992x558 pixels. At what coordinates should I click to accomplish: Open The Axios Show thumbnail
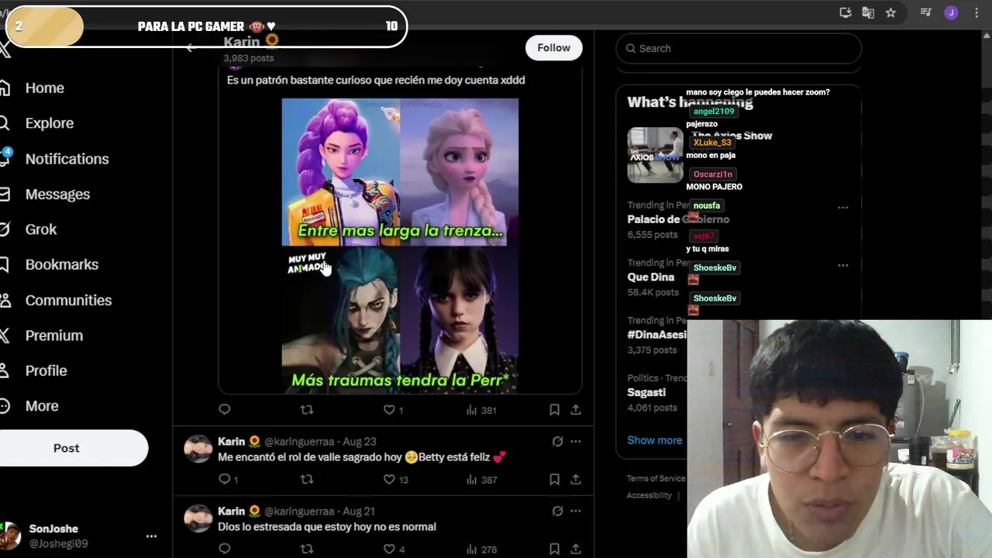655,155
